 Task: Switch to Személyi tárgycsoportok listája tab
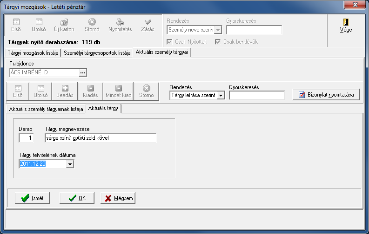(x=97, y=53)
